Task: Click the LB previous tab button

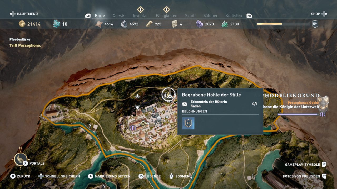Action: click(x=88, y=16)
